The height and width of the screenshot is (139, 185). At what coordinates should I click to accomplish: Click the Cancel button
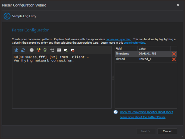(167, 131)
